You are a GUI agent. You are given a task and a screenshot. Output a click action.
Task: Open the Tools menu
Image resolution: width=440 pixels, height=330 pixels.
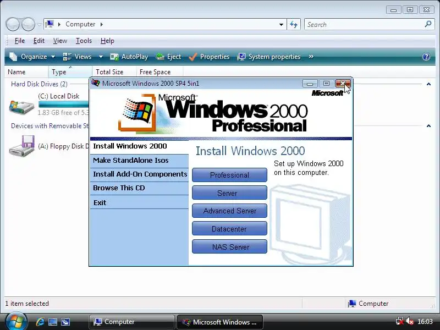pyautogui.click(x=84, y=41)
